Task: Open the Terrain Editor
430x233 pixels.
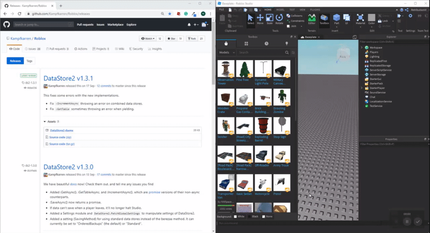Action: 312,19
